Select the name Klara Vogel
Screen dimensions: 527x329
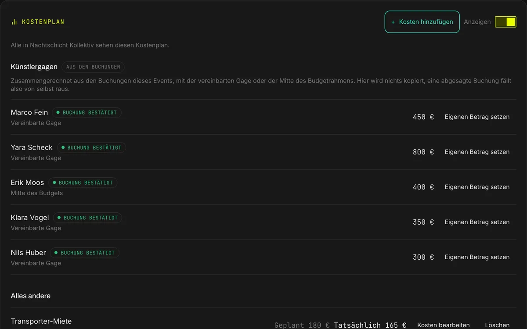click(30, 218)
